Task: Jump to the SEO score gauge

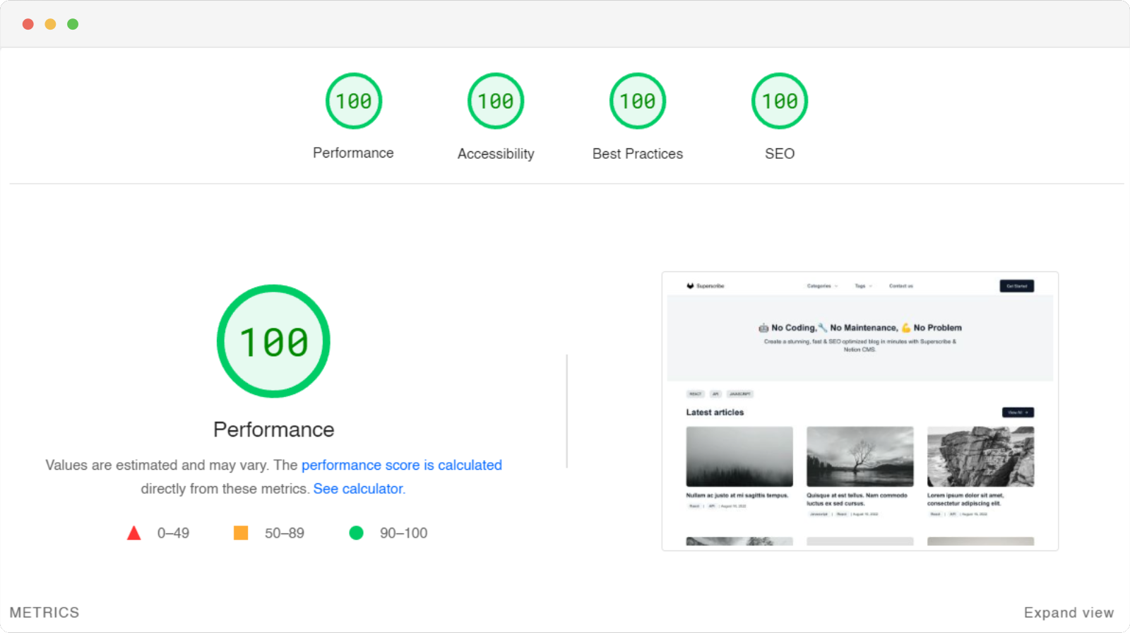Action: tap(780, 101)
